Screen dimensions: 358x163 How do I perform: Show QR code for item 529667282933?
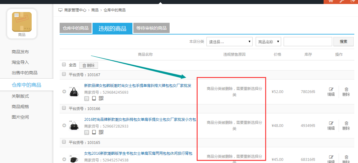101,132
